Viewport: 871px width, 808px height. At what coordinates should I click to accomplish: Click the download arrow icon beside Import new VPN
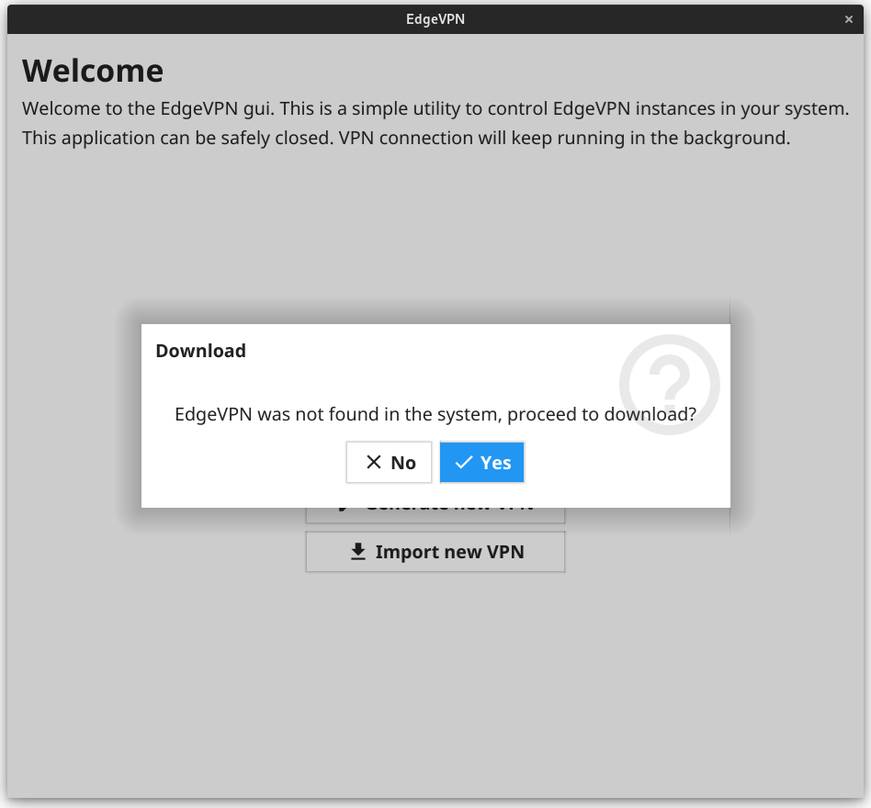point(357,551)
